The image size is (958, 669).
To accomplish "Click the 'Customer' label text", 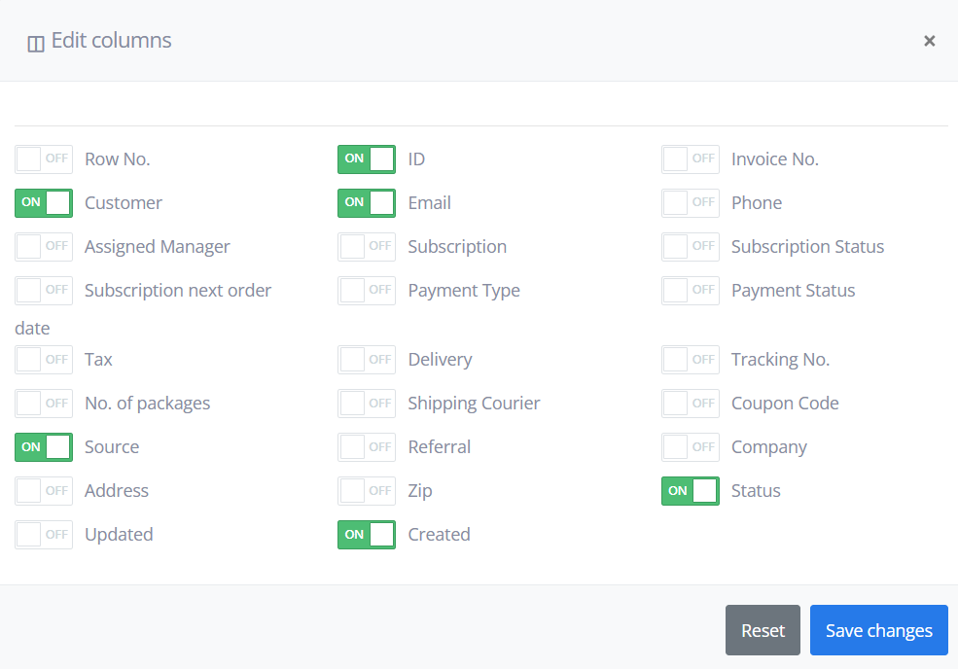I will click(x=124, y=203).
